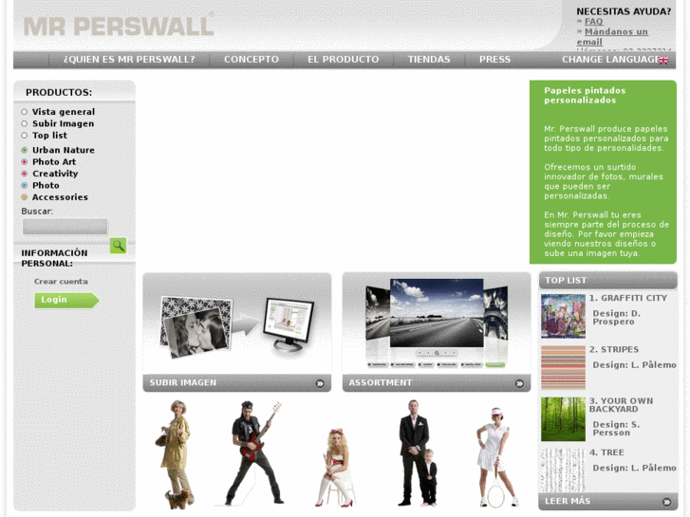Select the blue Photo bullet
The height and width of the screenshot is (517, 690).
25,186
